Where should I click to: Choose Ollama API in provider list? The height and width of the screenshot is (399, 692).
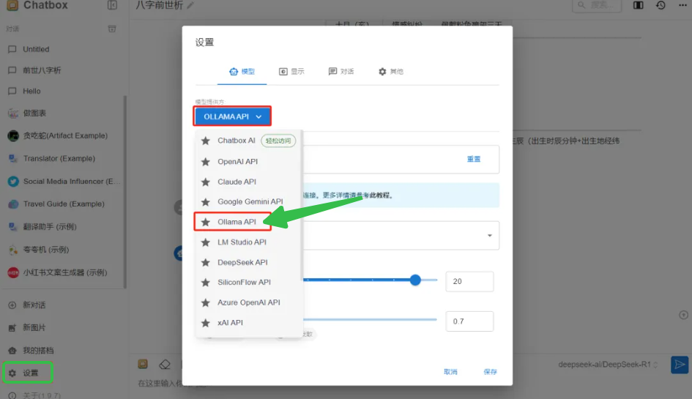(248, 222)
